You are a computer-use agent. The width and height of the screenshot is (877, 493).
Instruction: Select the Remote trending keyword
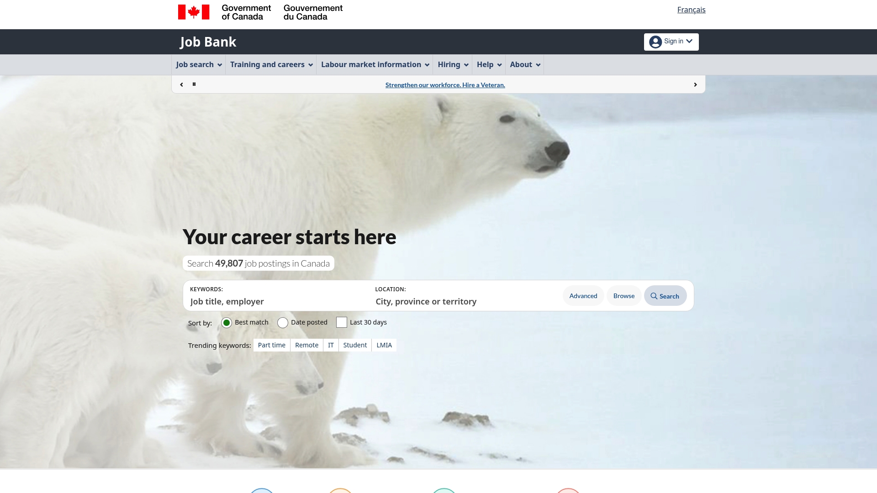(x=306, y=345)
